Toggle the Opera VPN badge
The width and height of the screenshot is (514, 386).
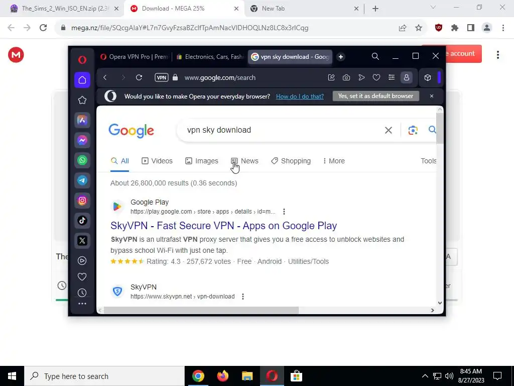pos(162,77)
